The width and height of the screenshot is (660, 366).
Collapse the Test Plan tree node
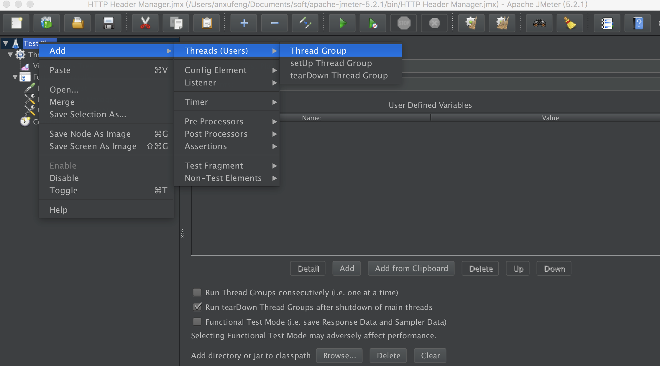pyautogui.click(x=6, y=44)
